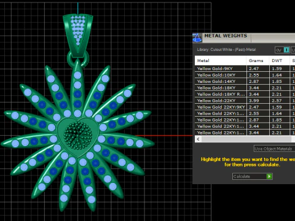The width and height of the screenshot is (295, 221).
Task: Click the 1.85 DWT cell for 14KY
Action: coord(280,82)
